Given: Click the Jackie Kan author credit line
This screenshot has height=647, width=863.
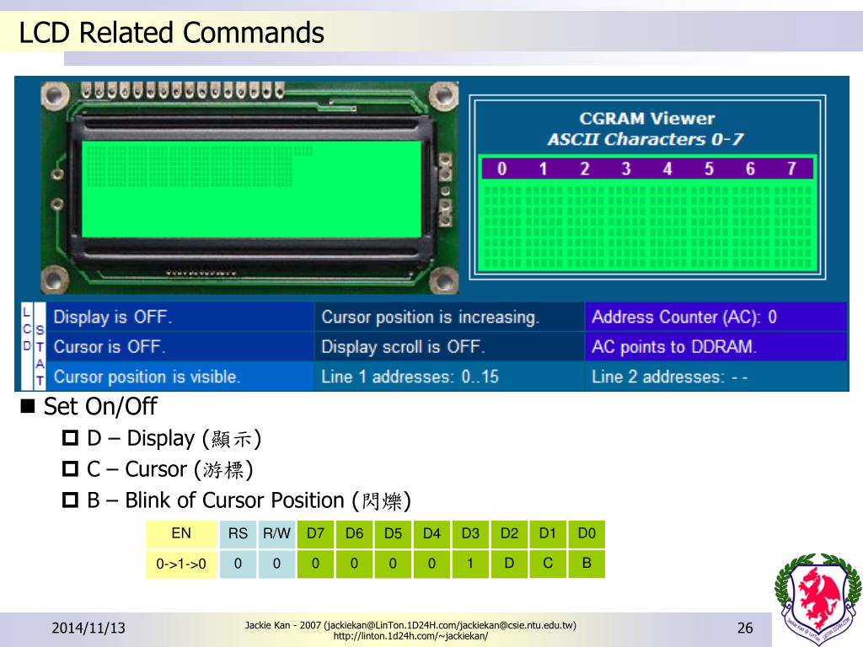Looking at the screenshot, I should coord(410,625).
